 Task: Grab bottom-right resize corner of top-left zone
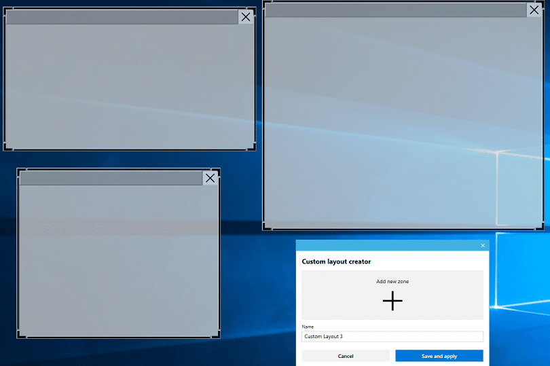[254, 149]
